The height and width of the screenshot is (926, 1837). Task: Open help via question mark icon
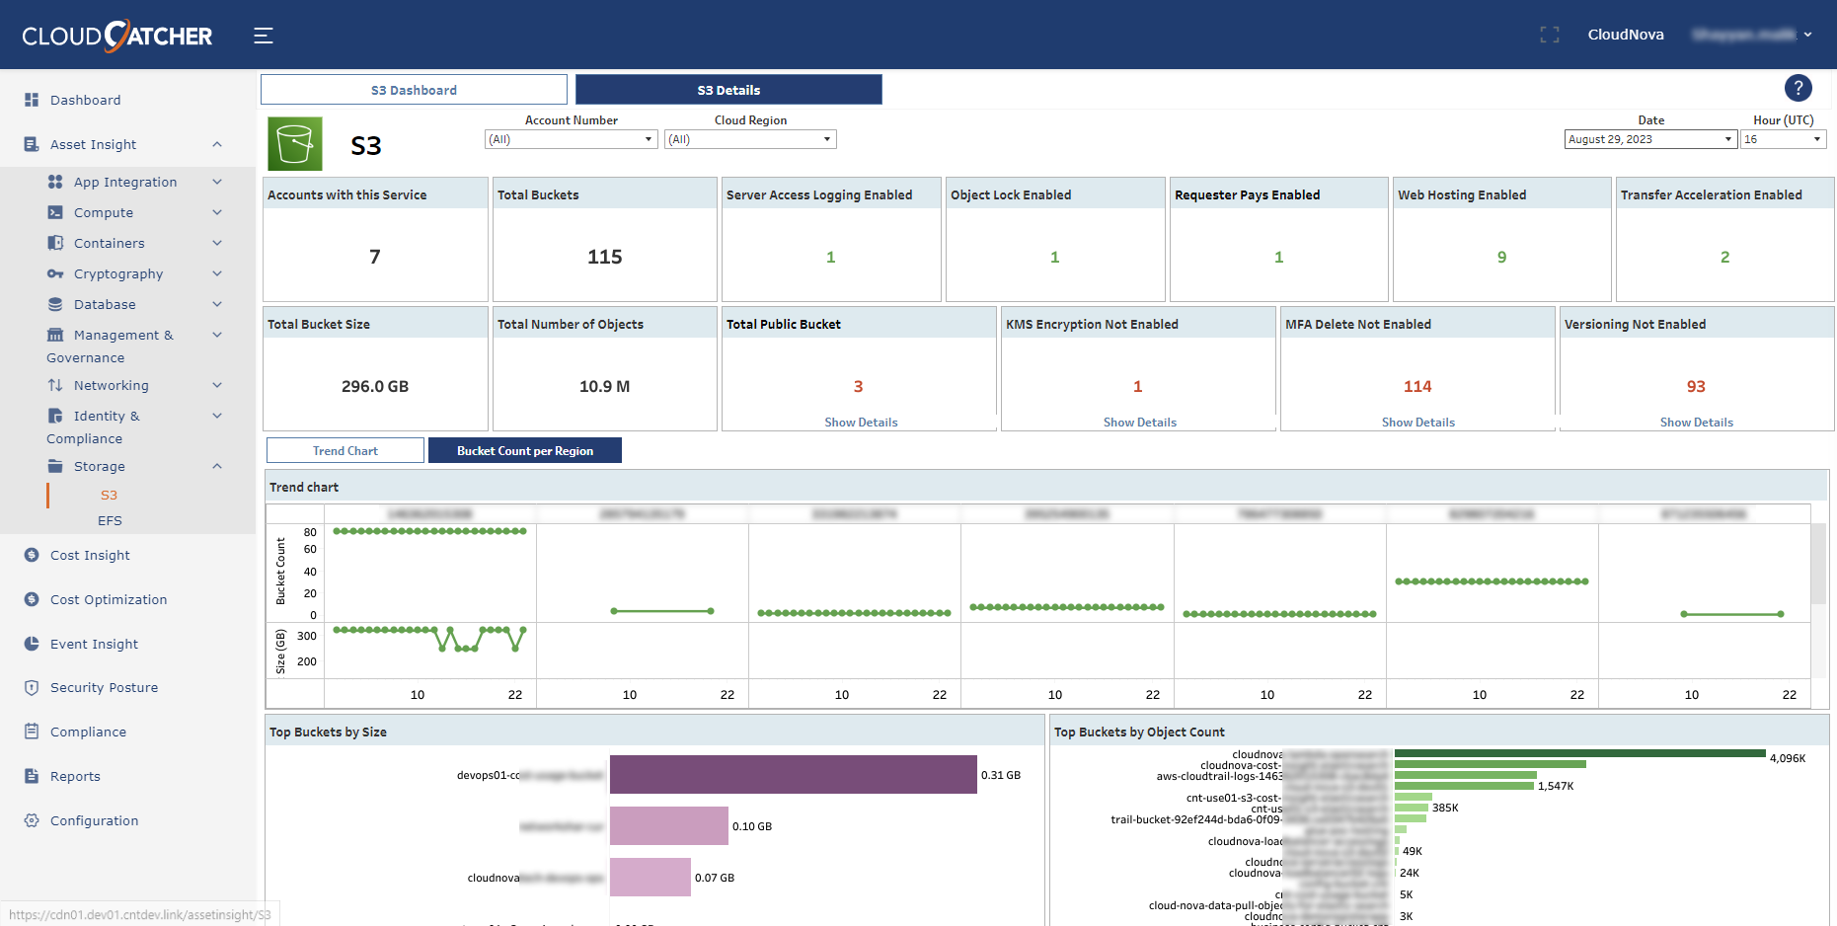[x=1798, y=88]
